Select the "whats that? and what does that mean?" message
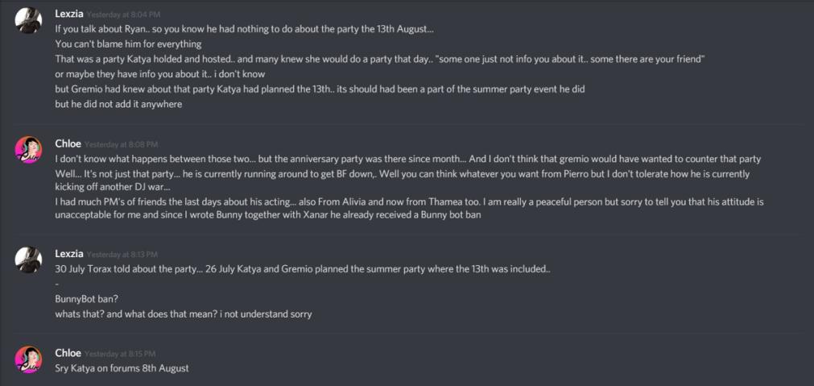This screenshot has height=386, width=814. (x=184, y=314)
